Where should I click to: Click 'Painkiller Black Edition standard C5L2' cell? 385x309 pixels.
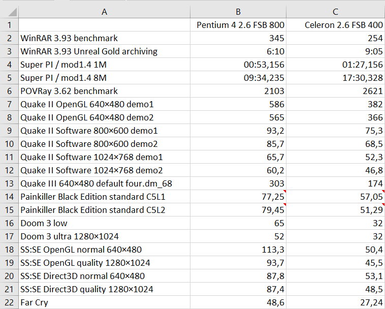pyautogui.click(x=104, y=210)
